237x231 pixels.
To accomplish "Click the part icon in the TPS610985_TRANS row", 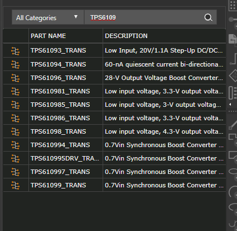I will point(15,105).
